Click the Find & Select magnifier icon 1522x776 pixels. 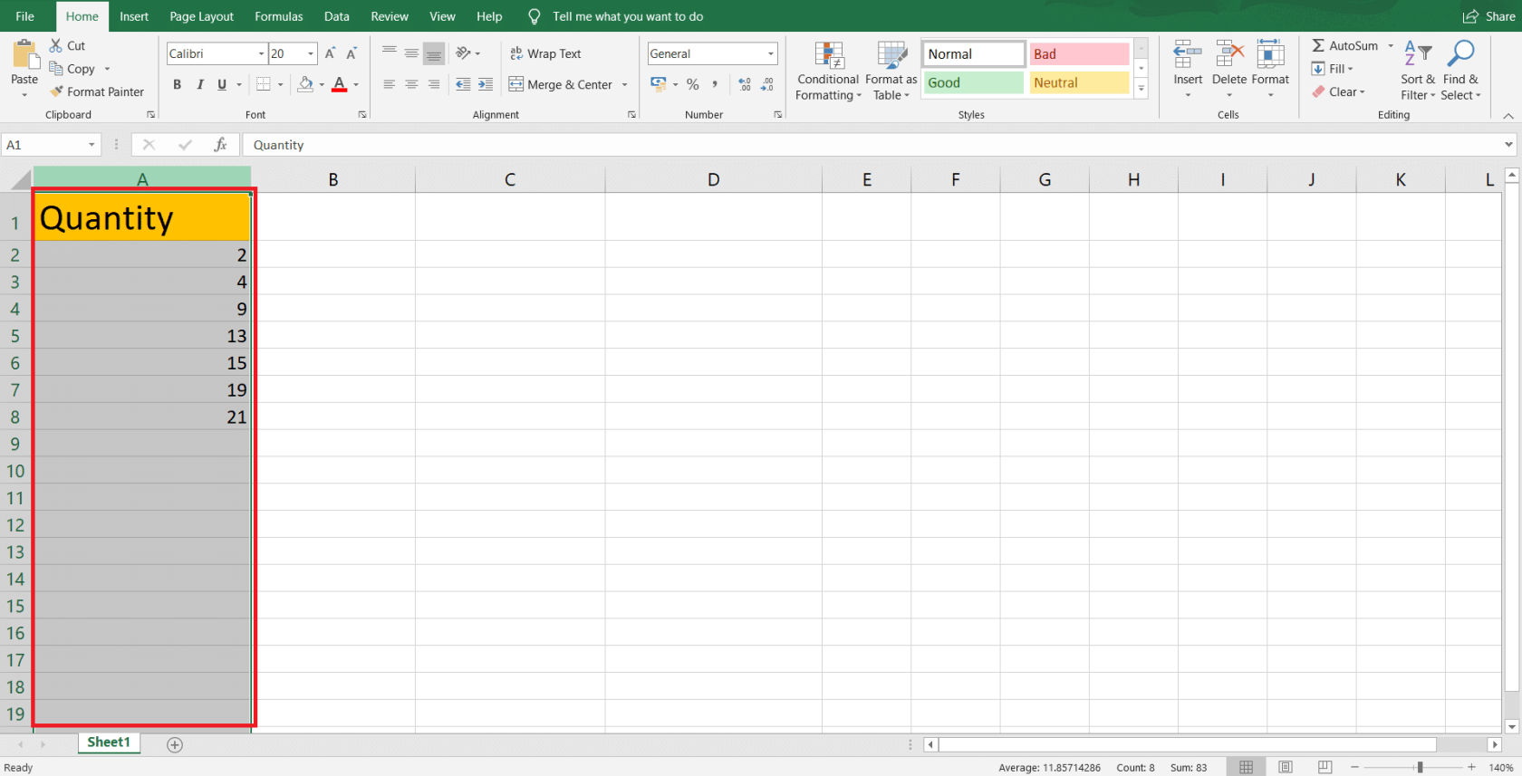tap(1459, 54)
